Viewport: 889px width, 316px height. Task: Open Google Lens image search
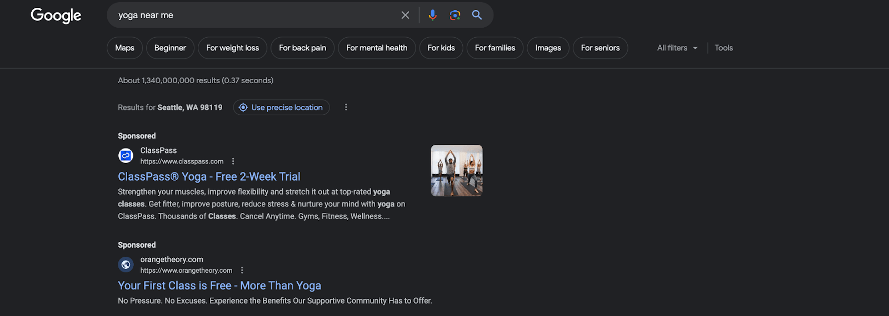click(x=455, y=16)
